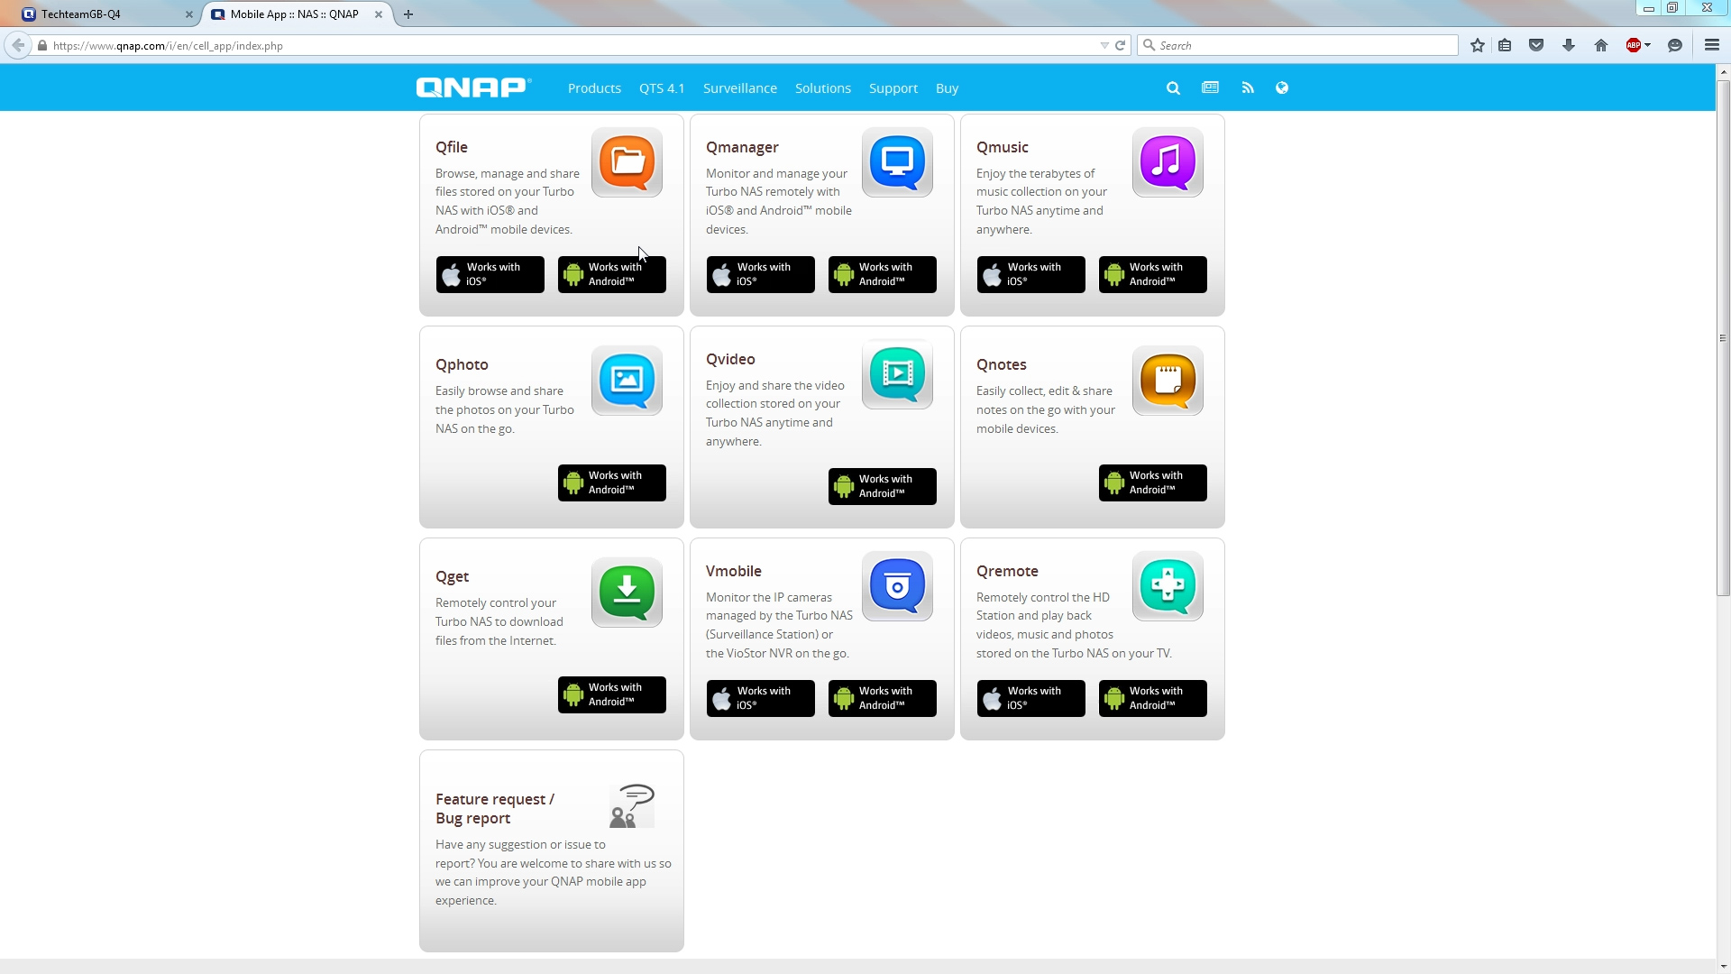Screen dimensions: 1731x974
Task: Select the Qphoto picture icon
Action: (627, 380)
